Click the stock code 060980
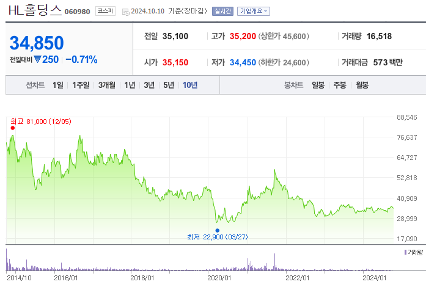This screenshot has width=426, height=287. [x=77, y=12]
